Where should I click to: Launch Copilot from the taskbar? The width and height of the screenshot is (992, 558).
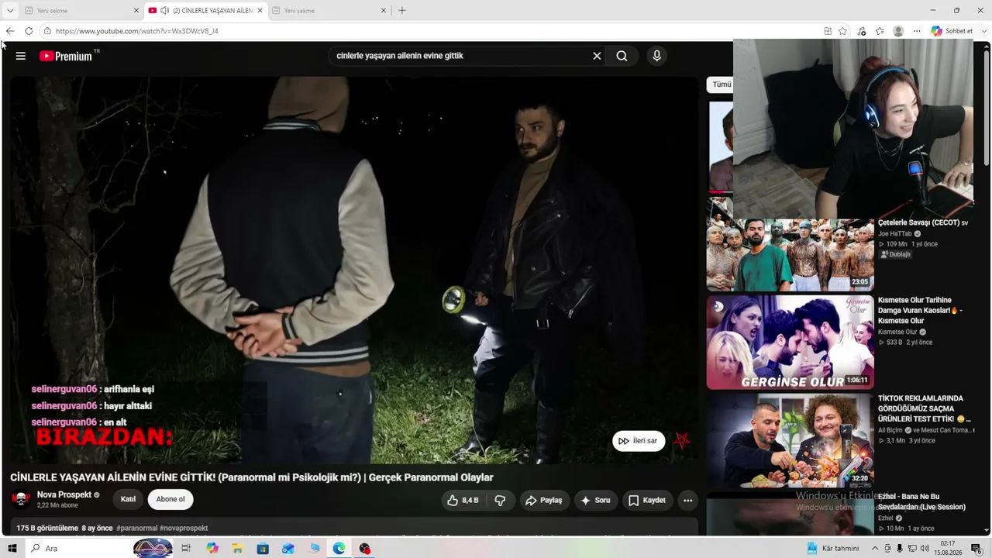(212, 549)
